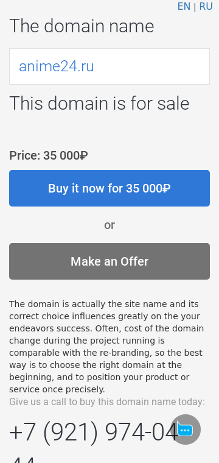
Task: Click the white domain name box blank area
Action: (x=152, y=66)
